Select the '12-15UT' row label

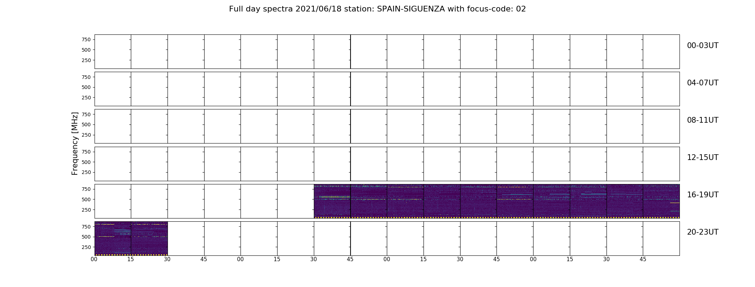click(703, 157)
